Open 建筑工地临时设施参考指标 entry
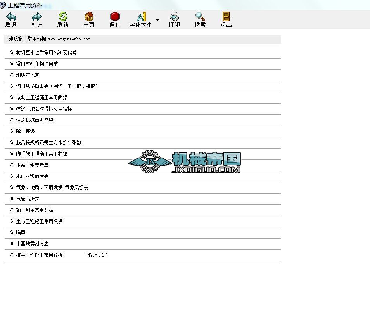Screen dimensions: 370x324 44,109
